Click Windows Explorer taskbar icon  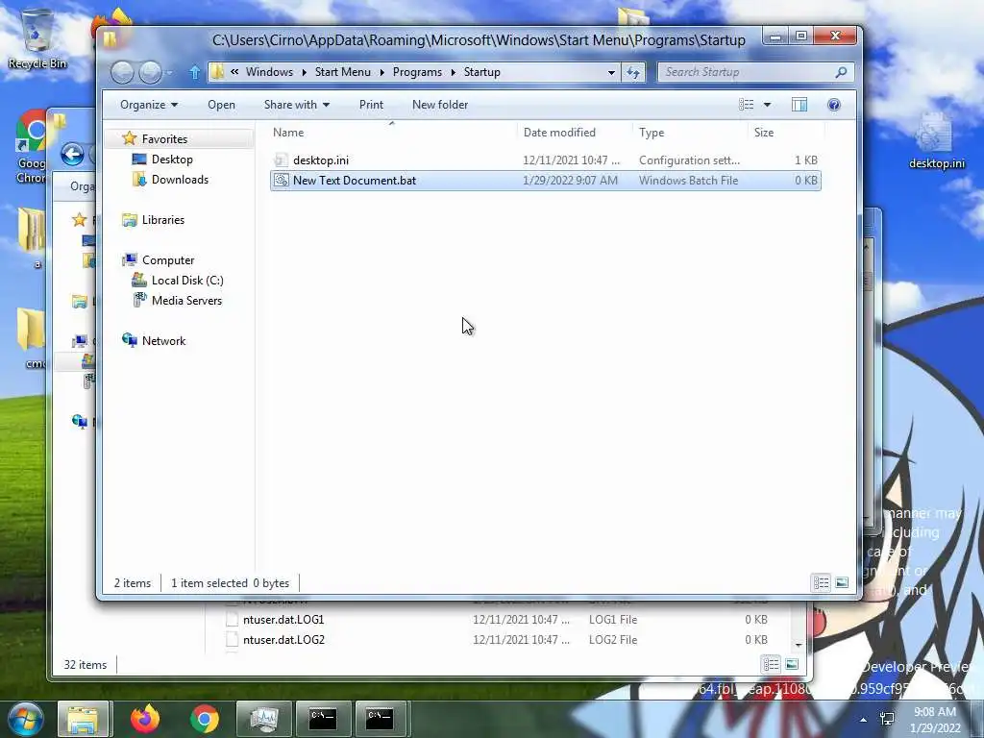pos(84,719)
